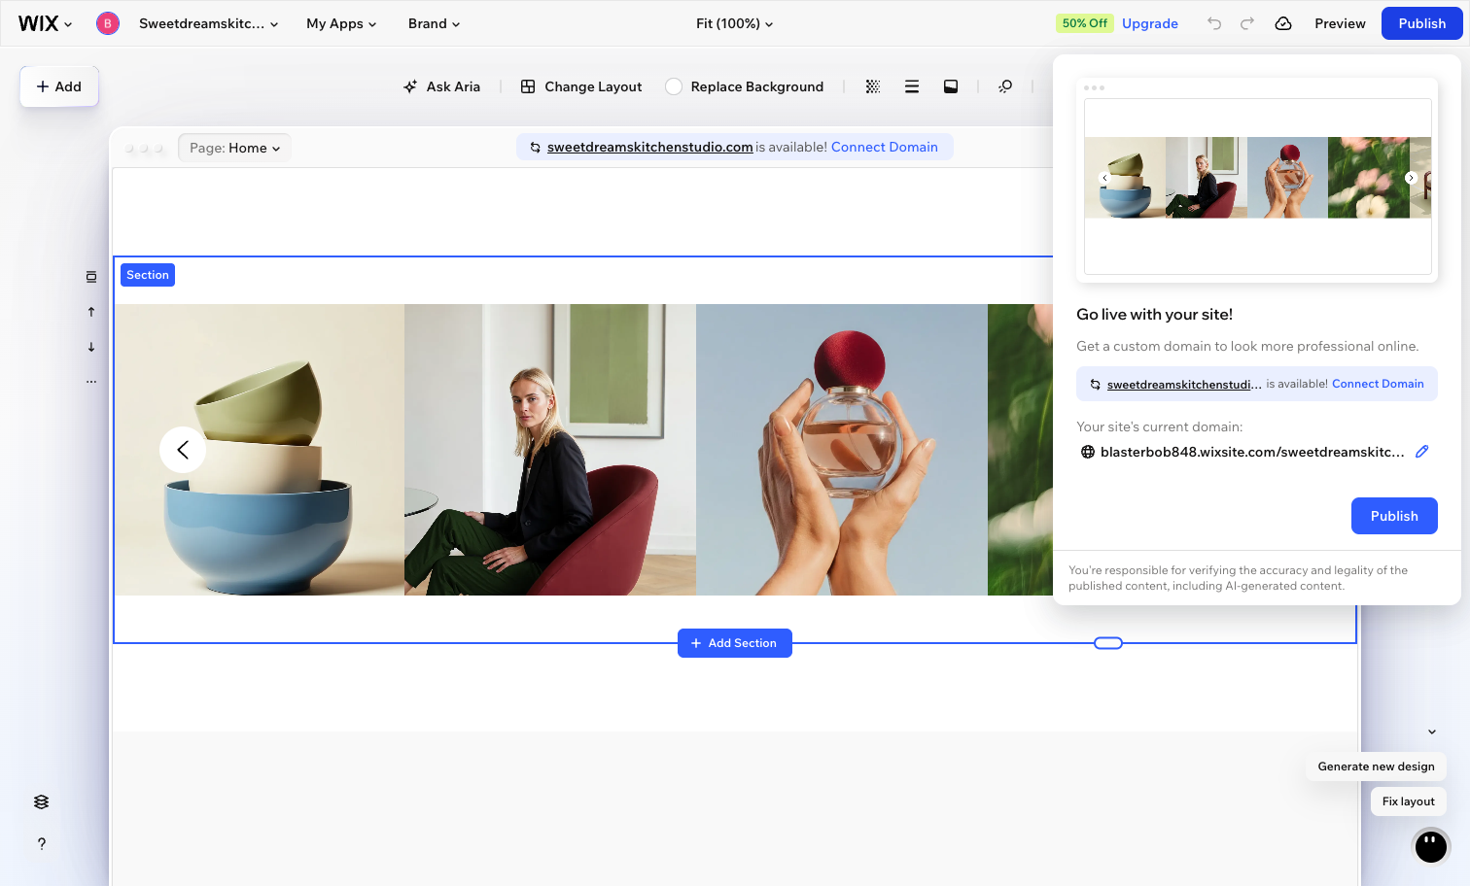This screenshot has width=1470, height=886.
Task: Click the Redo arrow icon
Action: 1247,23
